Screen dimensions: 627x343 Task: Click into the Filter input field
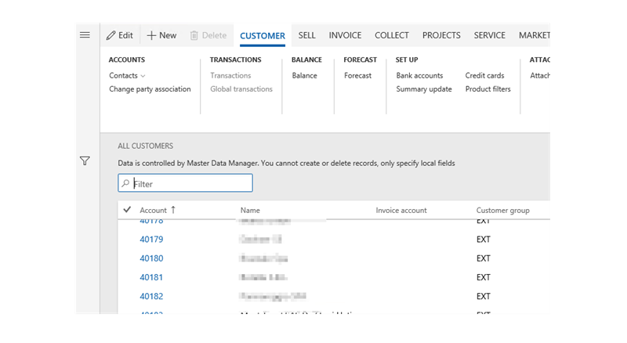coord(190,184)
